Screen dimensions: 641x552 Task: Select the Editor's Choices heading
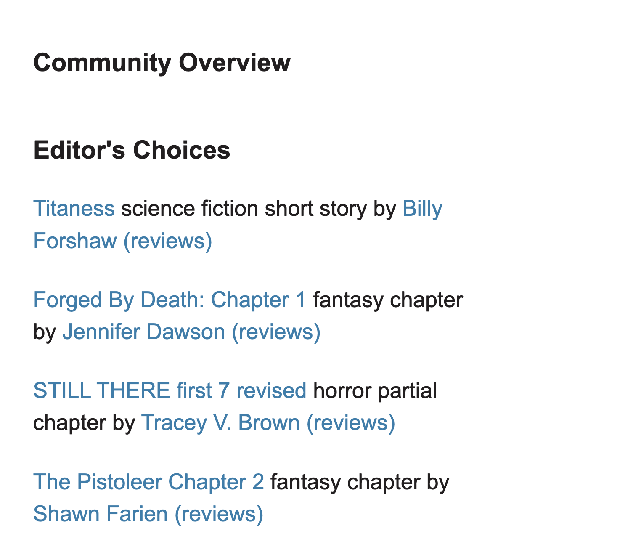[x=132, y=150]
